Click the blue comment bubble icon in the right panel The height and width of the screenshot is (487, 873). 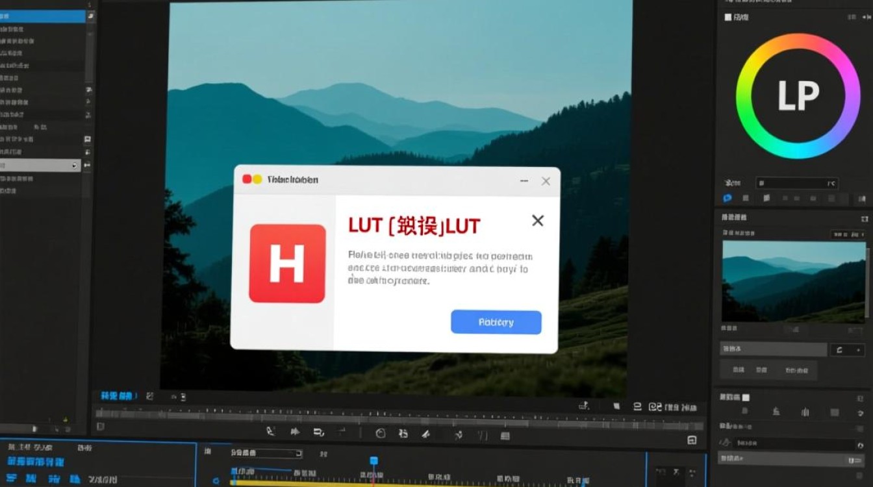tap(727, 199)
